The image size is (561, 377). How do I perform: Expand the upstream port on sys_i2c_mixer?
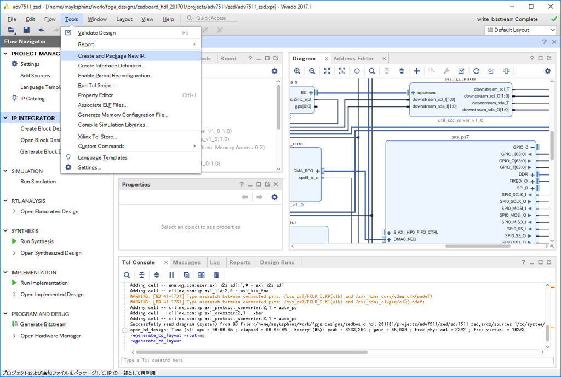413,92
